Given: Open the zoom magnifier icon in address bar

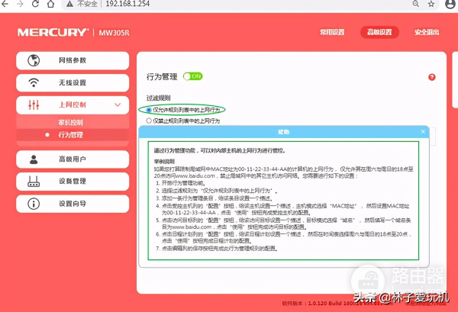Looking at the screenshot, I should (416, 4).
